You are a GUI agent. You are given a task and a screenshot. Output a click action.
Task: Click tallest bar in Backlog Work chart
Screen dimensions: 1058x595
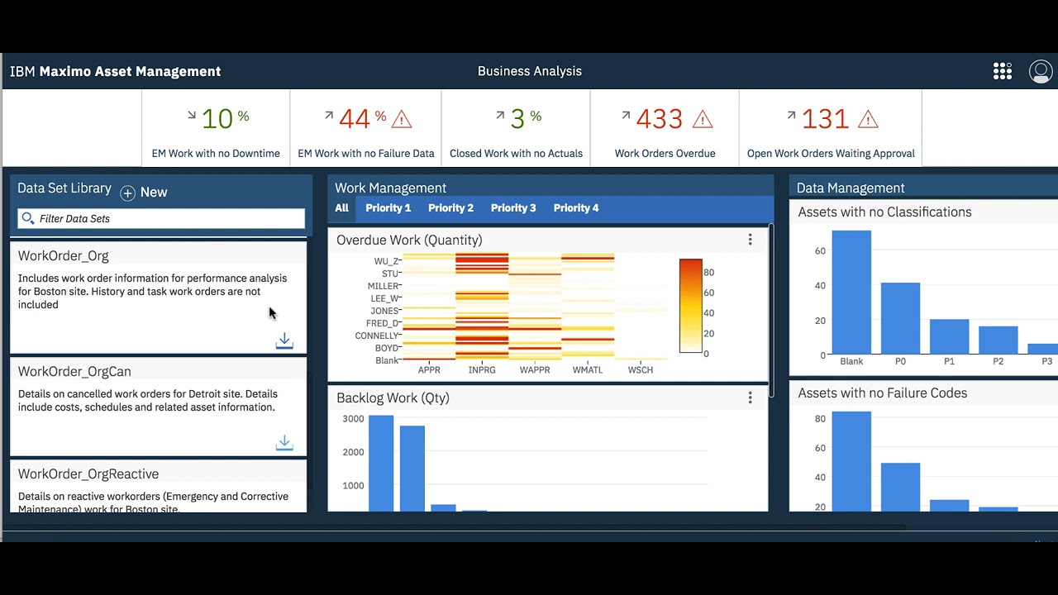tap(381, 464)
